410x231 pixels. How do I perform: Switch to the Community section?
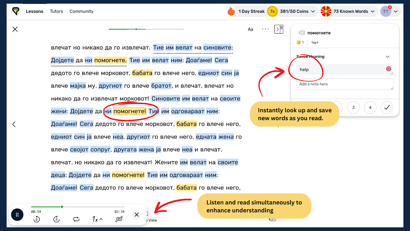click(x=81, y=11)
